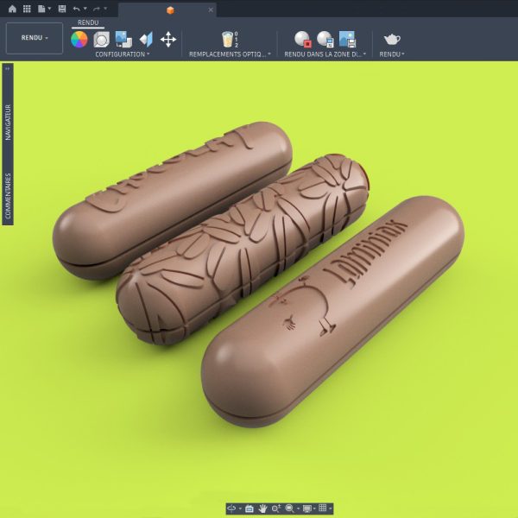Capture image with the picture save icon
Screen dimensions: 518x518
(347, 40)
